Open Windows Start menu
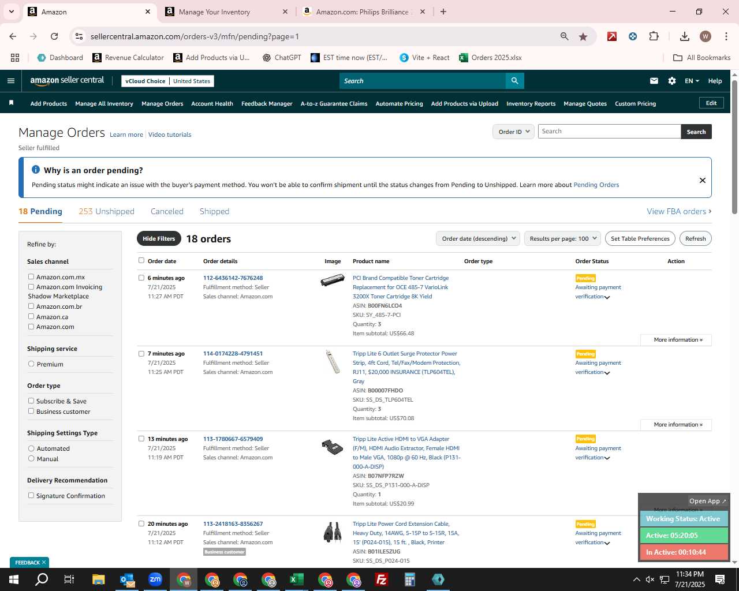739x591 pixels. pos(14,579)
